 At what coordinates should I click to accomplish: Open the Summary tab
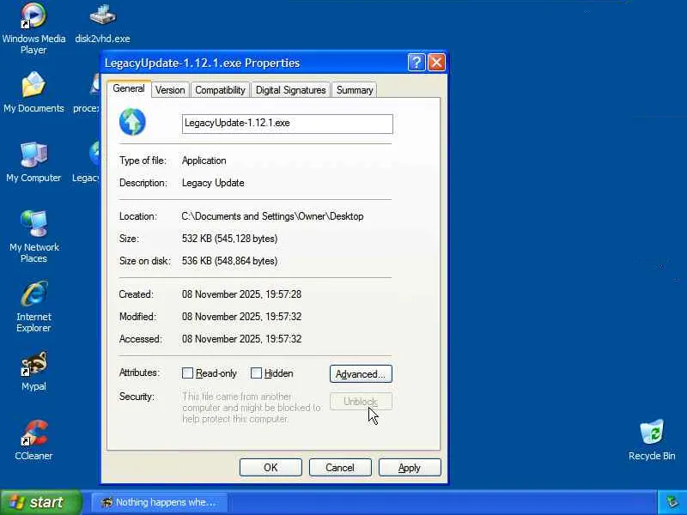click(x=355, y=90)
